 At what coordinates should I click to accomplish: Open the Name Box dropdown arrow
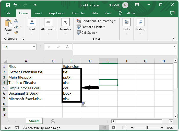pos(34,47)
